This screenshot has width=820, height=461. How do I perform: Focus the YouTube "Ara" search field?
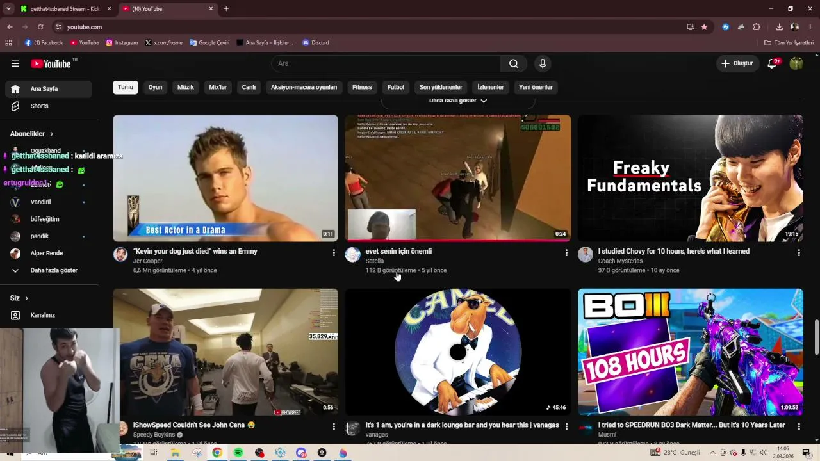(386, 63)
